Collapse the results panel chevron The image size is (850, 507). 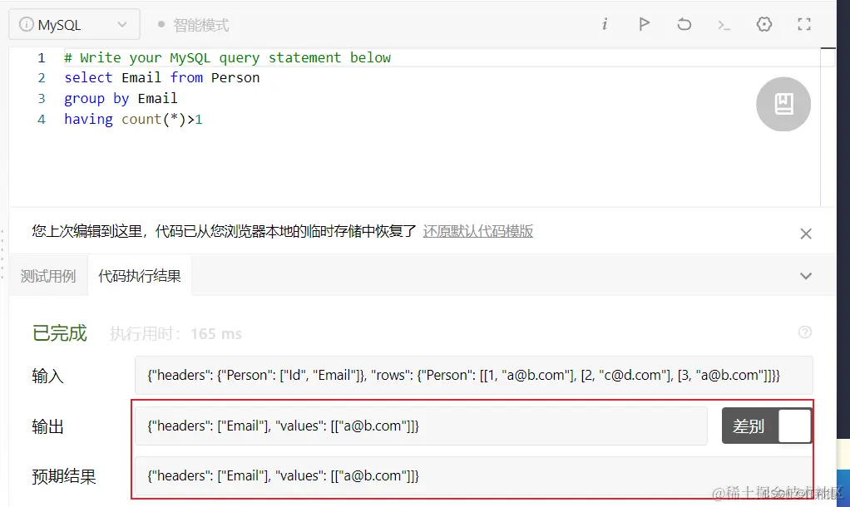pos(806,276)
